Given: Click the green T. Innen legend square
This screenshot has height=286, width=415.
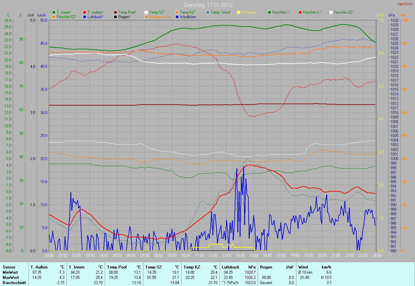Looking at the screenshot, I should 54,12.
